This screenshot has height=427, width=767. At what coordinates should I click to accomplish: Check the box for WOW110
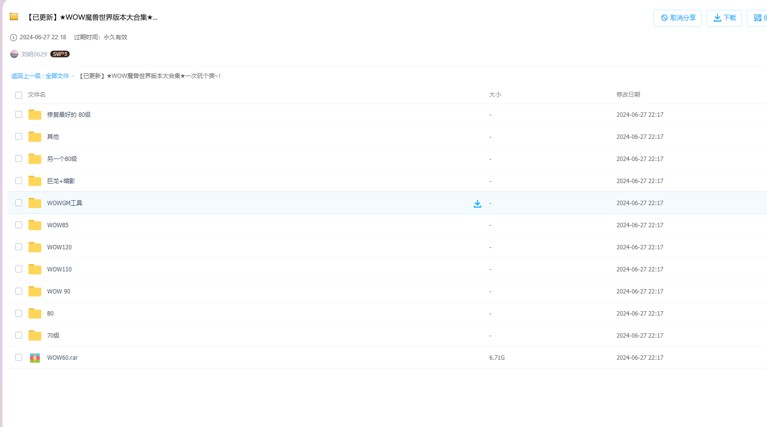[x=19, y=269]
